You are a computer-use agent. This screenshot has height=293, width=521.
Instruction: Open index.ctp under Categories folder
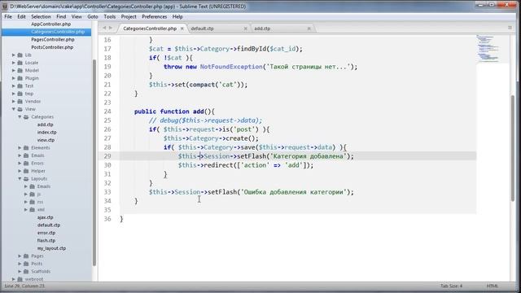[46, 132]
